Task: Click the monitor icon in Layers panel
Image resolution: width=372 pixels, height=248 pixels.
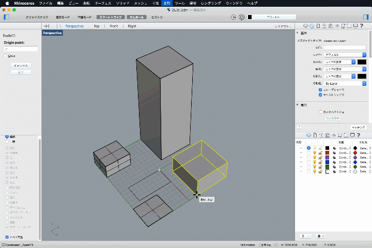Action: point(352,135)
